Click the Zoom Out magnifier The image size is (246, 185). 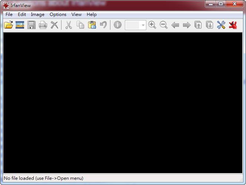164,25
